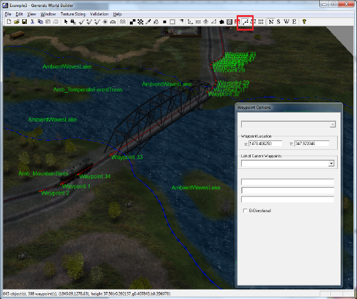Rotate view South with S button
This screenshot has width=357, height=299.
point(279,22)
